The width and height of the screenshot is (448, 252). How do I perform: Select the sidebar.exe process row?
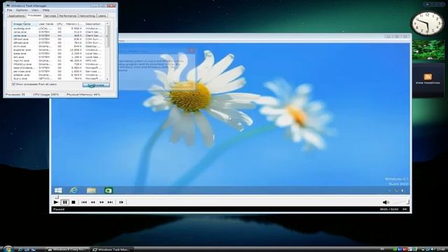59,75
